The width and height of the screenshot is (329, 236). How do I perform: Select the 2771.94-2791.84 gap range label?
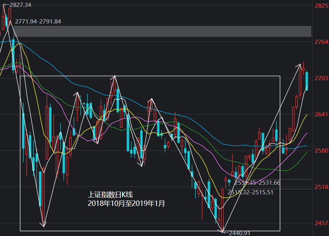click(38, 22)
